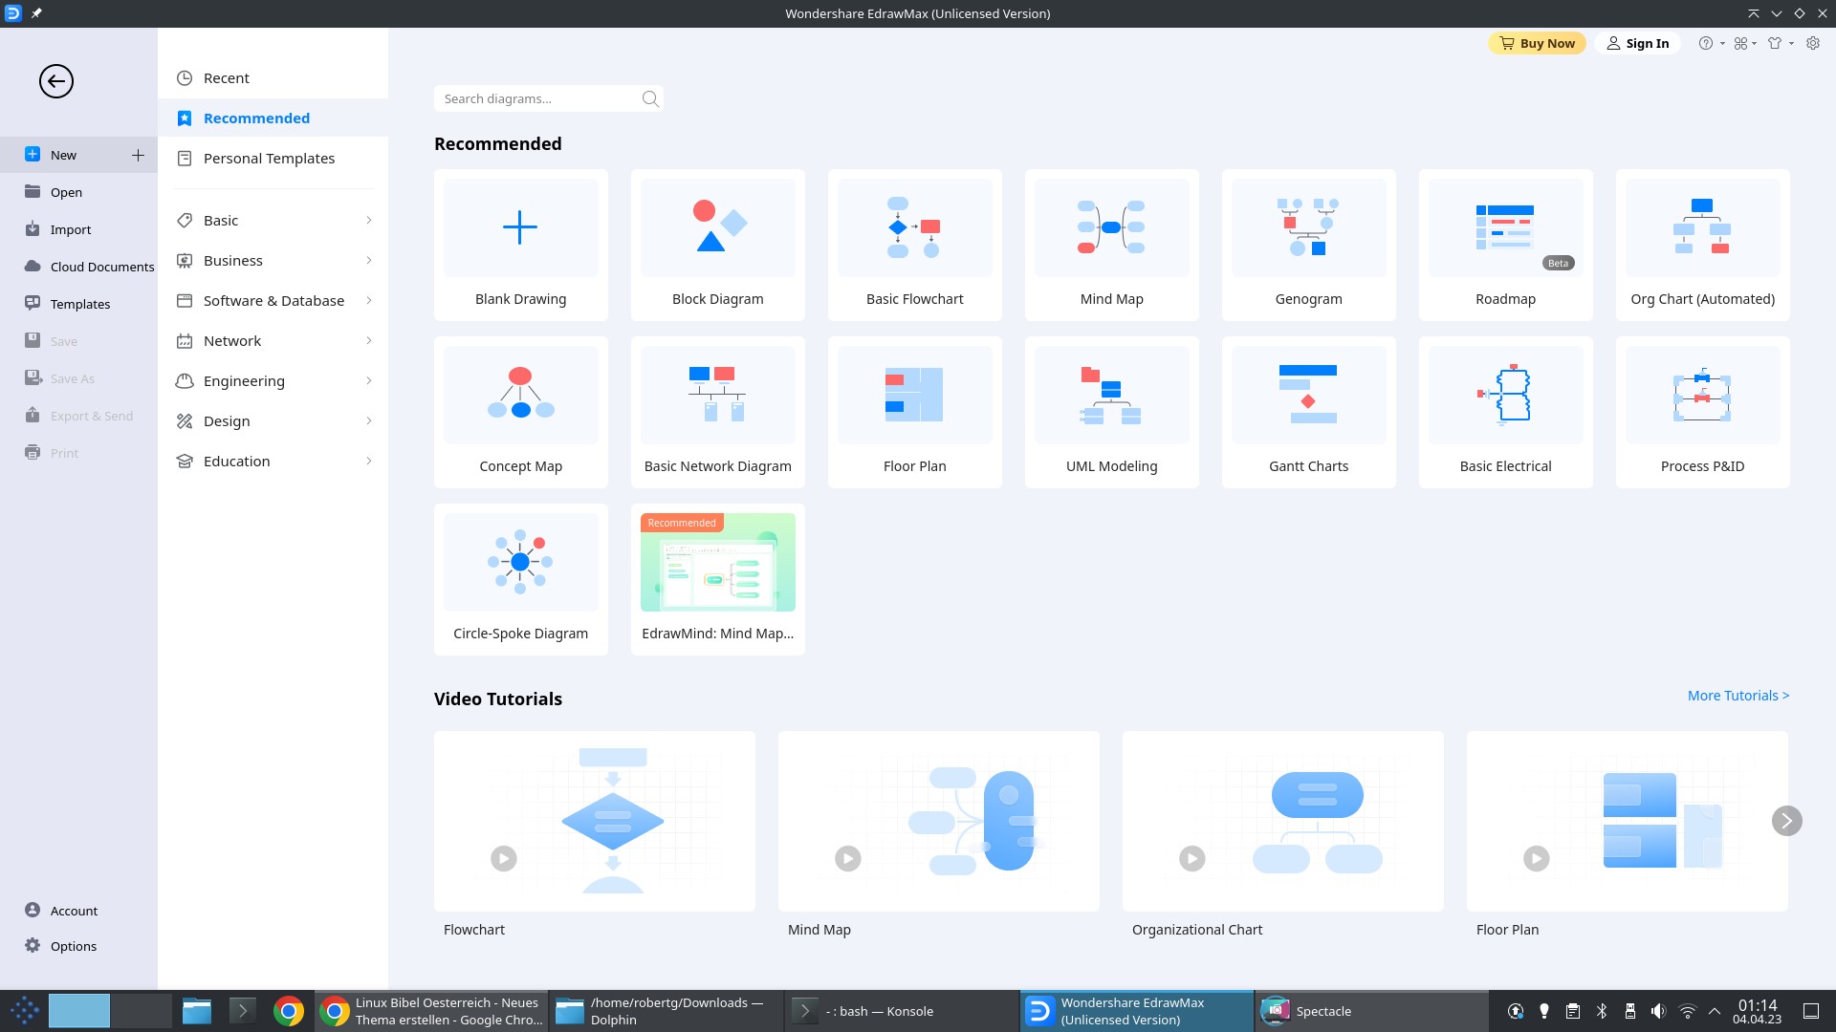The height and width of the screenshot is (1032, 1836).
Task: Click the back arrow circle icon
Action: pyautogui.click(x=56, y=81)
